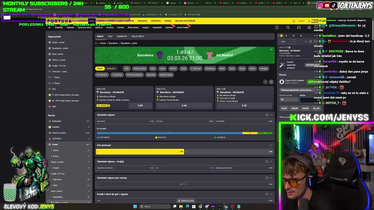Filter markets by Přesný výsledek
The height and width of the screenshot is (210, 374).
pos(134,75)
